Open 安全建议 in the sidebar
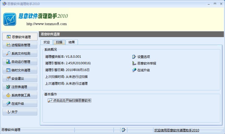The height and width of the screenshot is (134, 225). click(x=20, y=79)
